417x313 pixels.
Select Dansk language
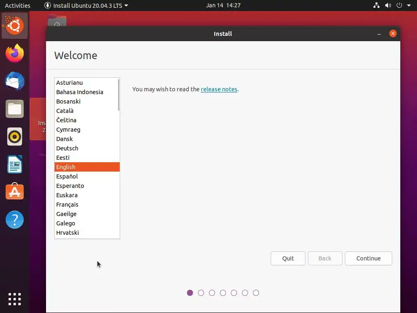[87, 139]
